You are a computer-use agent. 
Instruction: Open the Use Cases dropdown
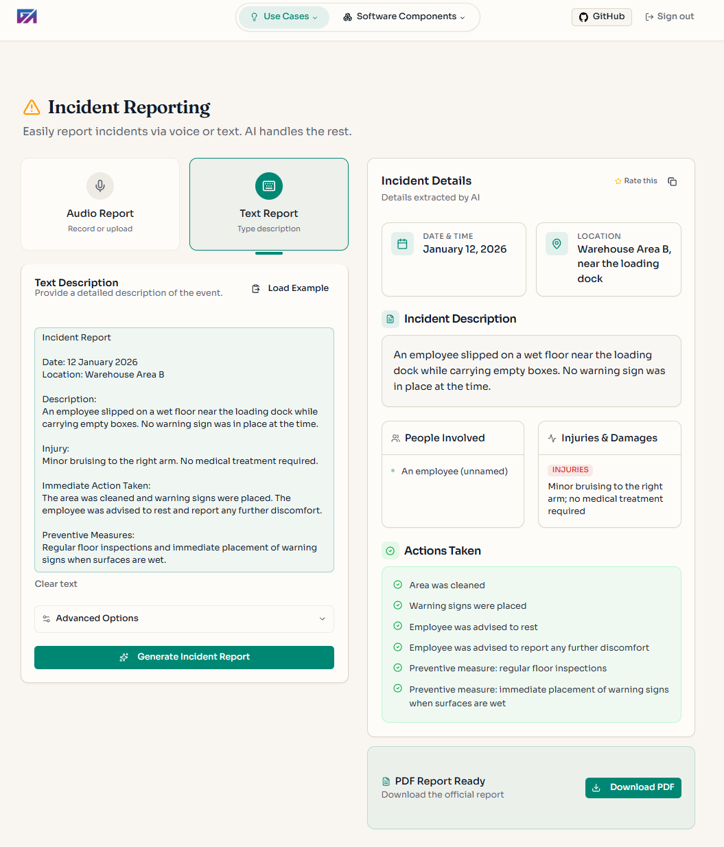click(283, 16)
